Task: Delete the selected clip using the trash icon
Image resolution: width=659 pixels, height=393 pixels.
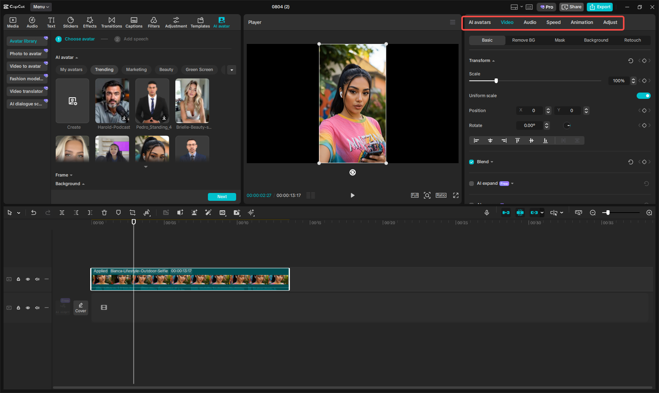Action: (104, 213)
